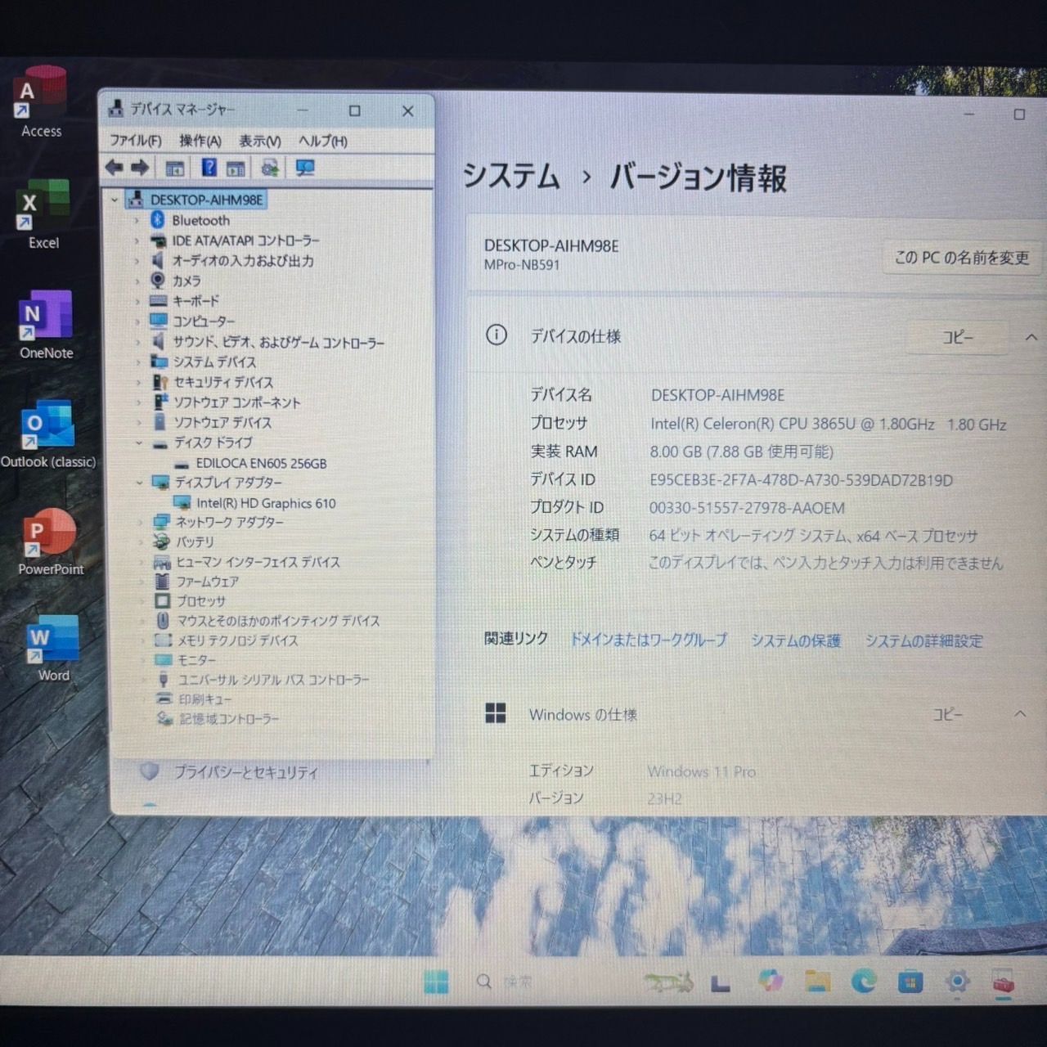Toggle the console tree pane toolbar icon

click(174, 169)
